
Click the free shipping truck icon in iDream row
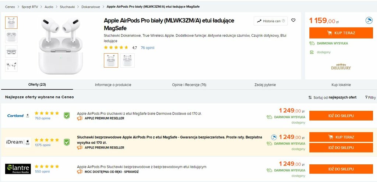tap(269, 144)
